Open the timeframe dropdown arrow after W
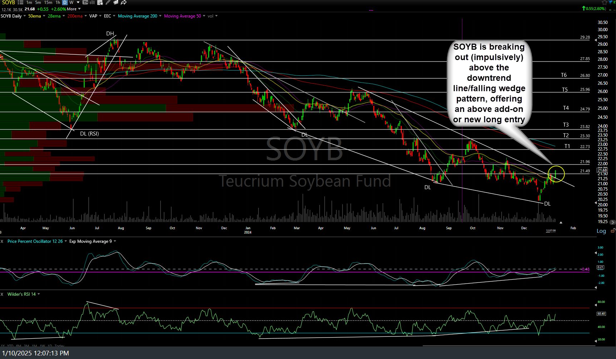This screenshot has width=616, height=359. 78,3
